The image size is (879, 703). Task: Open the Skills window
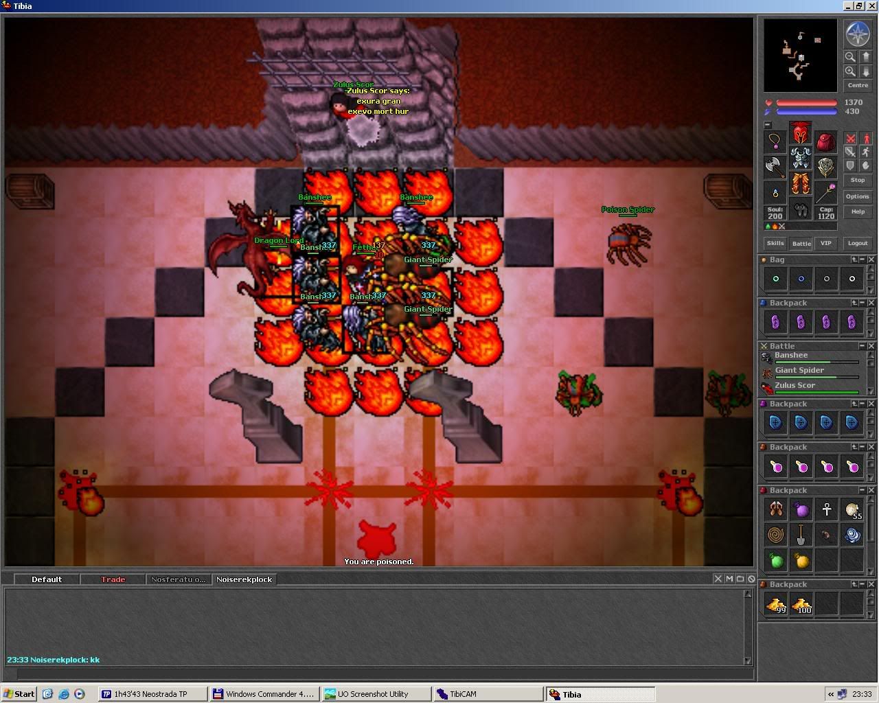[775, 243]
